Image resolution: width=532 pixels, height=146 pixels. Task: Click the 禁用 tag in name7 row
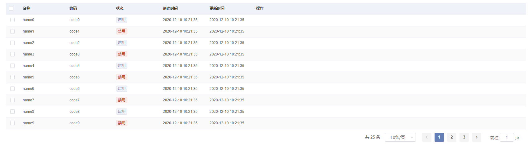pos(121,100)
